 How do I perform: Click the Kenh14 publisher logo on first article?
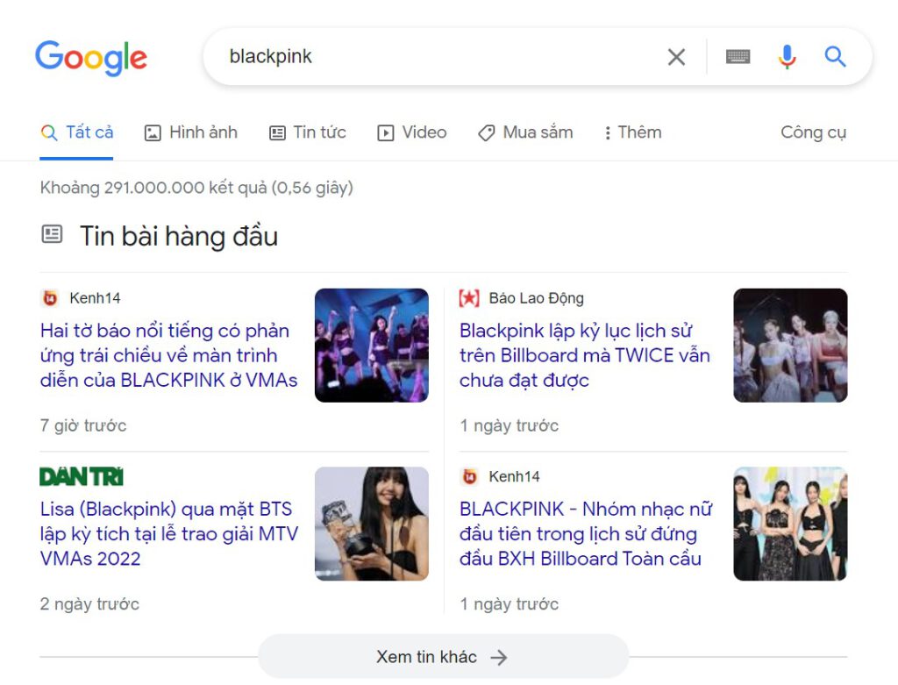[x=48, y=297]
